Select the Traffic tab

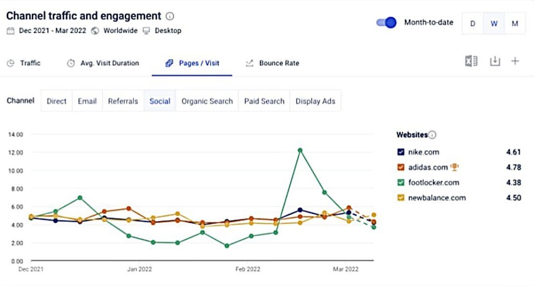(x=24, y=63)
